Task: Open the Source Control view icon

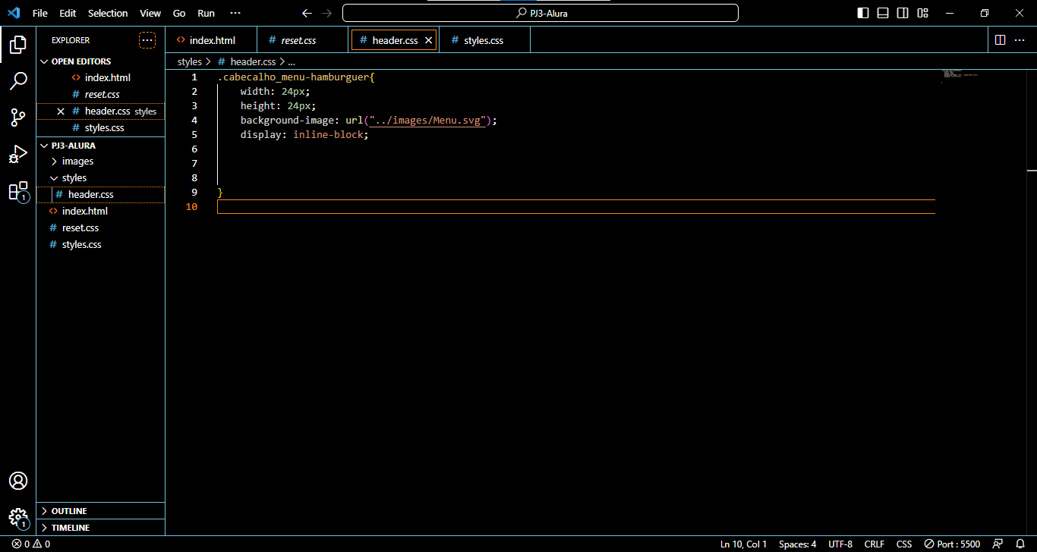Action: click(x=18, y=118)
